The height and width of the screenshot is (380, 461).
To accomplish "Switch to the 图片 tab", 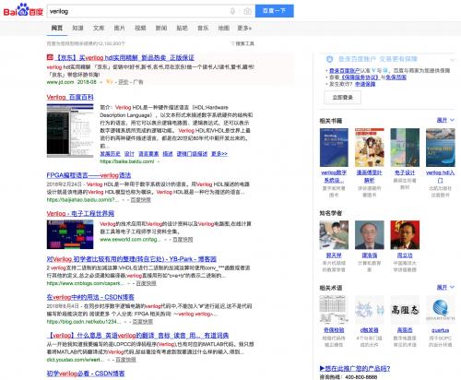I will [119, 28].
